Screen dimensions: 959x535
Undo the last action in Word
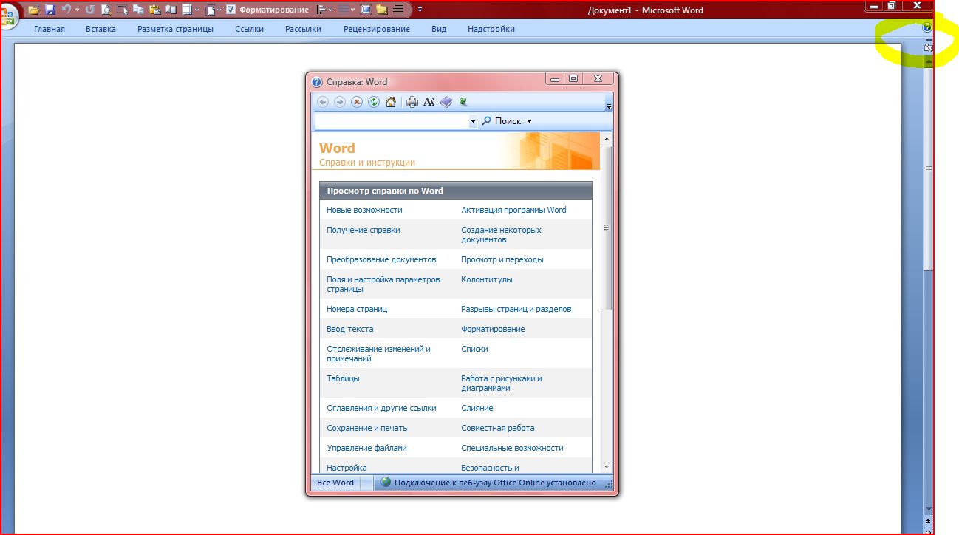coord(66,10)
